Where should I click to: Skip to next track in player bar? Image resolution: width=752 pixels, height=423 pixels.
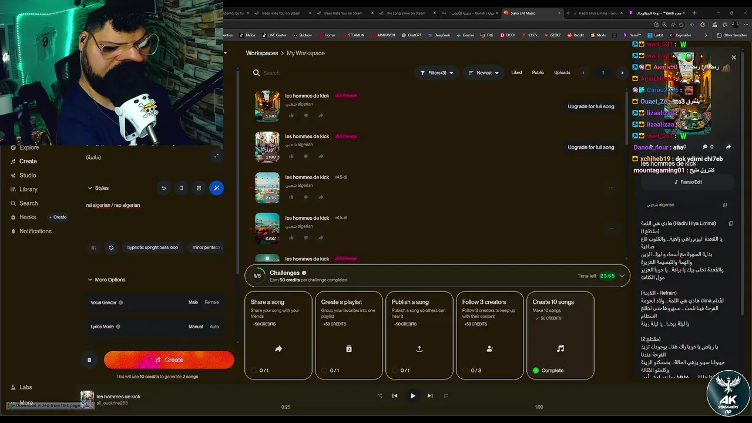[x=429, y=396]
